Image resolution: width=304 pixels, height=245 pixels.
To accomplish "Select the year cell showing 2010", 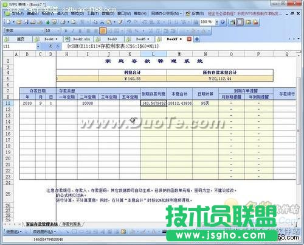I will pyautogui.click(x=27, y=103).
